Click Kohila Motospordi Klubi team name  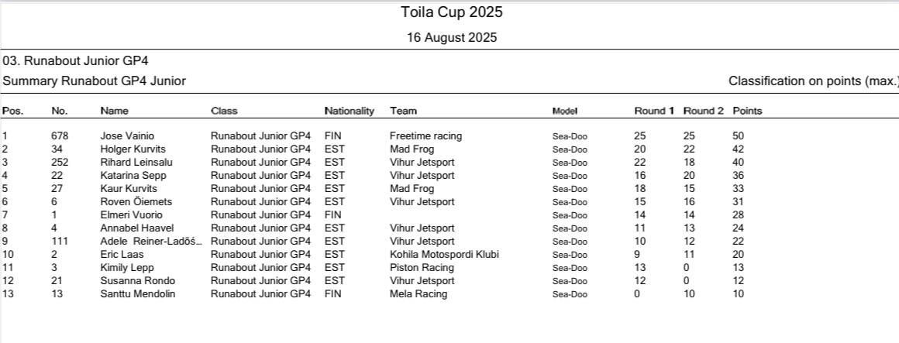click(444, 254)
